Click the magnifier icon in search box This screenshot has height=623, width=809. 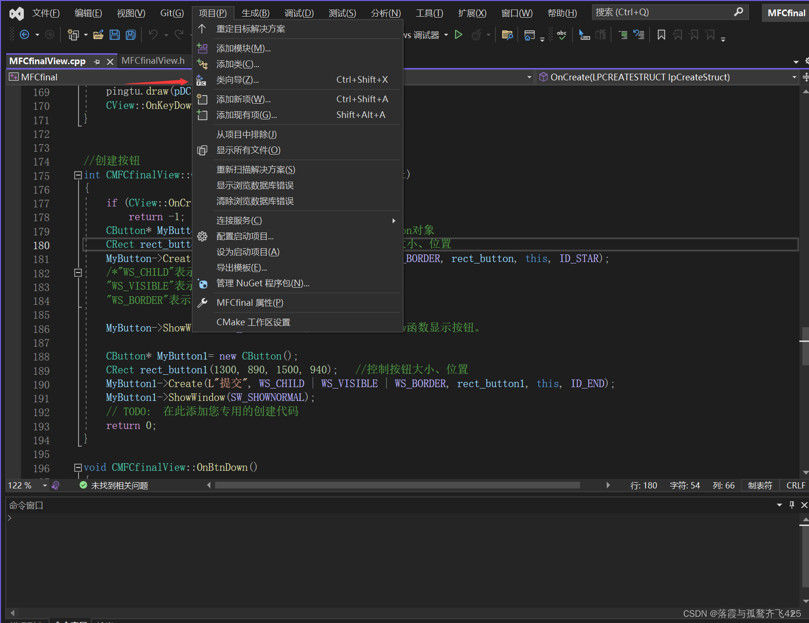739,12
